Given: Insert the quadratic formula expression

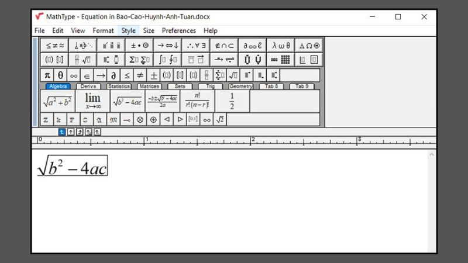Looking at the screenshot, I should pyautogui.click(x=161, y=101).
